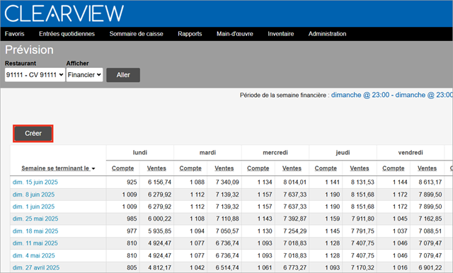Image resolution: width=453 pixels, height=273 pixels.
Task: Sort by Ventes column under mardi
Action: tap(224, 168)
